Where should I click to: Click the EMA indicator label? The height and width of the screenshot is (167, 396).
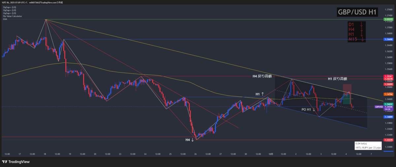pos(5,19)
